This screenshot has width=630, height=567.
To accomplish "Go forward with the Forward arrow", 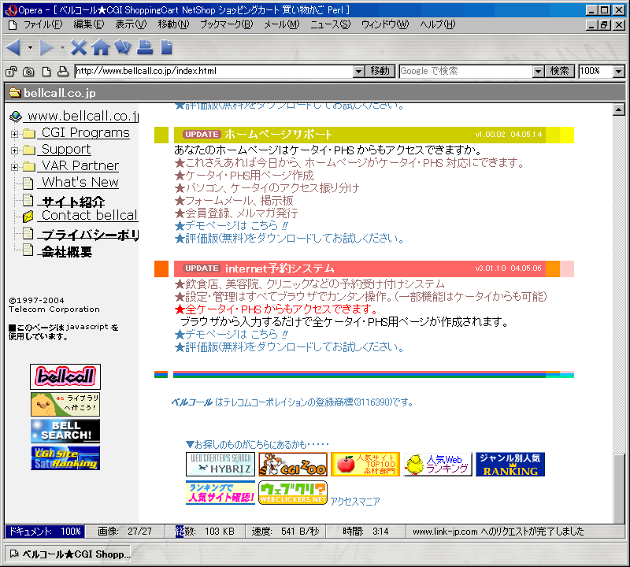I will pos(46,47).
